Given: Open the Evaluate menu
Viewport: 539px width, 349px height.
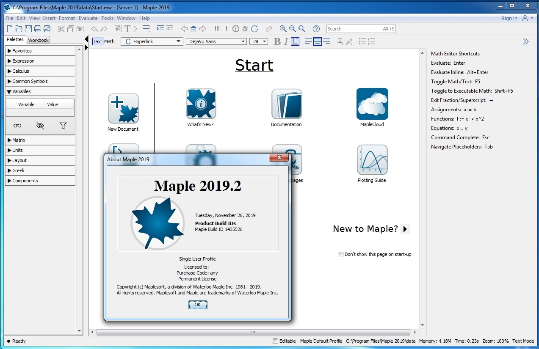Looking at the screenshot, I should (88, 18).
